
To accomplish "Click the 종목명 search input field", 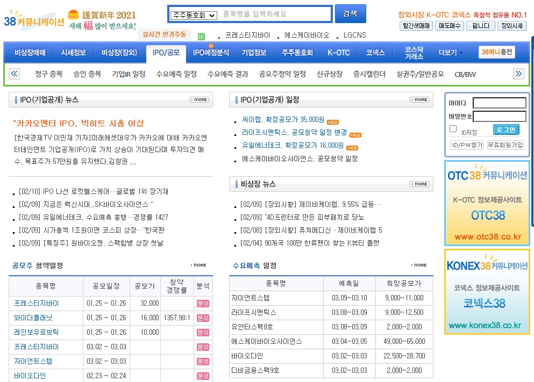I will [x=275, y=15].
